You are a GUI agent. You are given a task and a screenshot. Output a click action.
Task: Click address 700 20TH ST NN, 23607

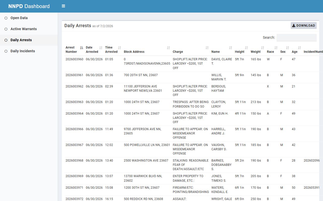click(x=141, y=75)
